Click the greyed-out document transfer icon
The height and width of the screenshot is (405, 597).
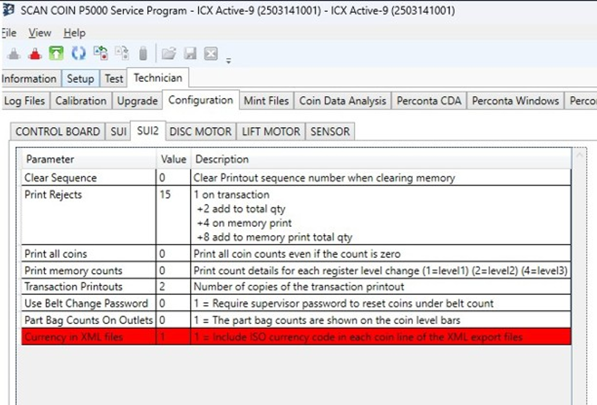[122, 53]
